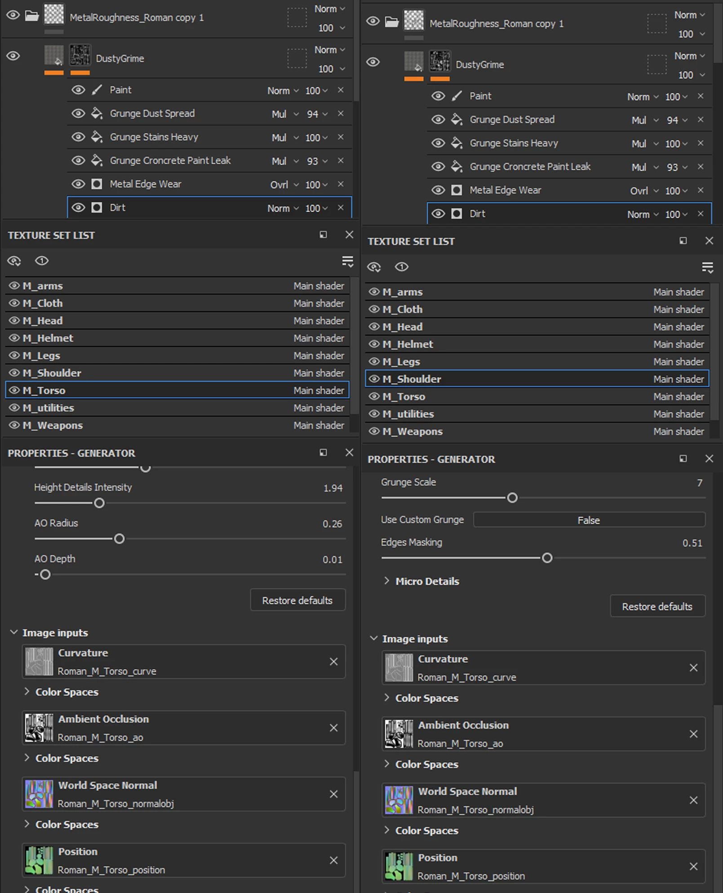Adjust the Grunge Scale slider handle
Image resolution: width=723 pixels, height=893 pixels.
(x=512, y=498)
